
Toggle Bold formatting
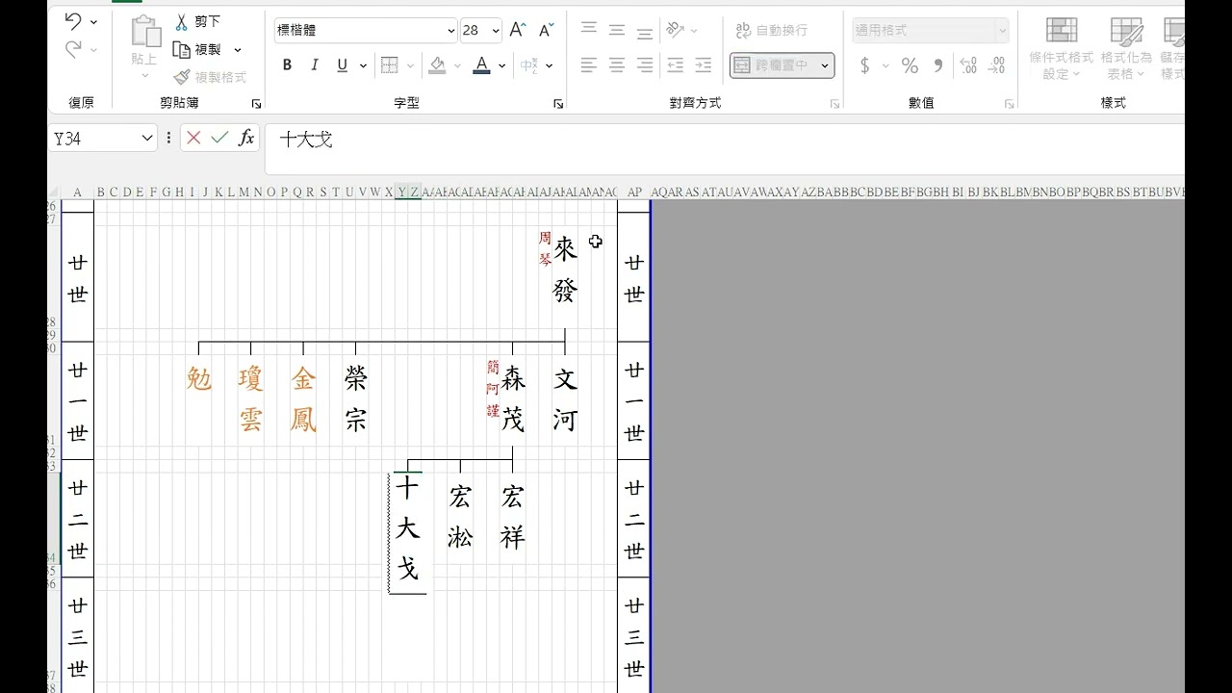pyautogui.click(x=287, y=65)
